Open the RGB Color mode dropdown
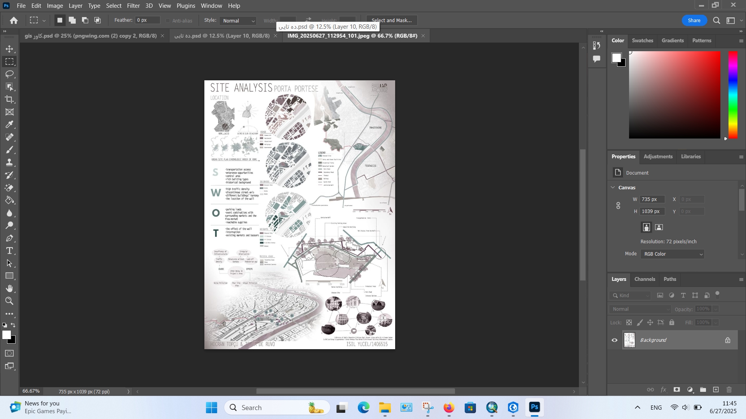The width and height of the screenshot is (746, 419). click(673, 254)
